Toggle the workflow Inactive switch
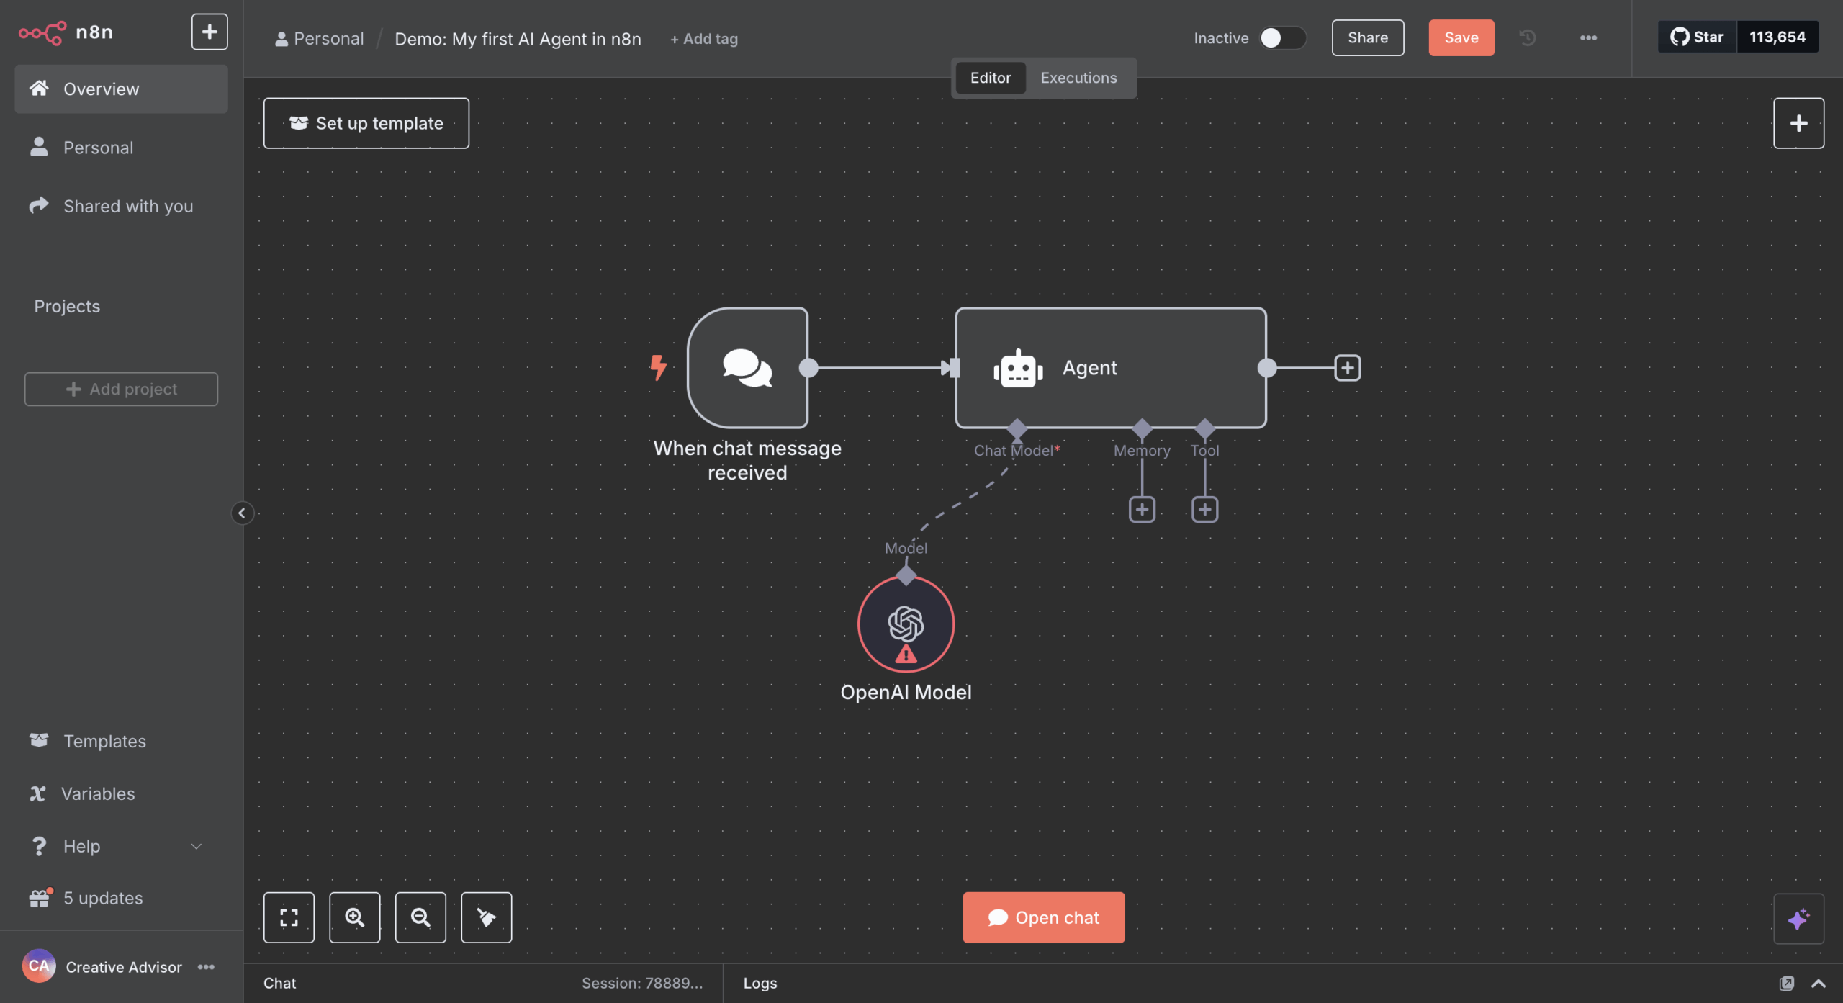The image size is (1843, 1003). (1282, 38)
